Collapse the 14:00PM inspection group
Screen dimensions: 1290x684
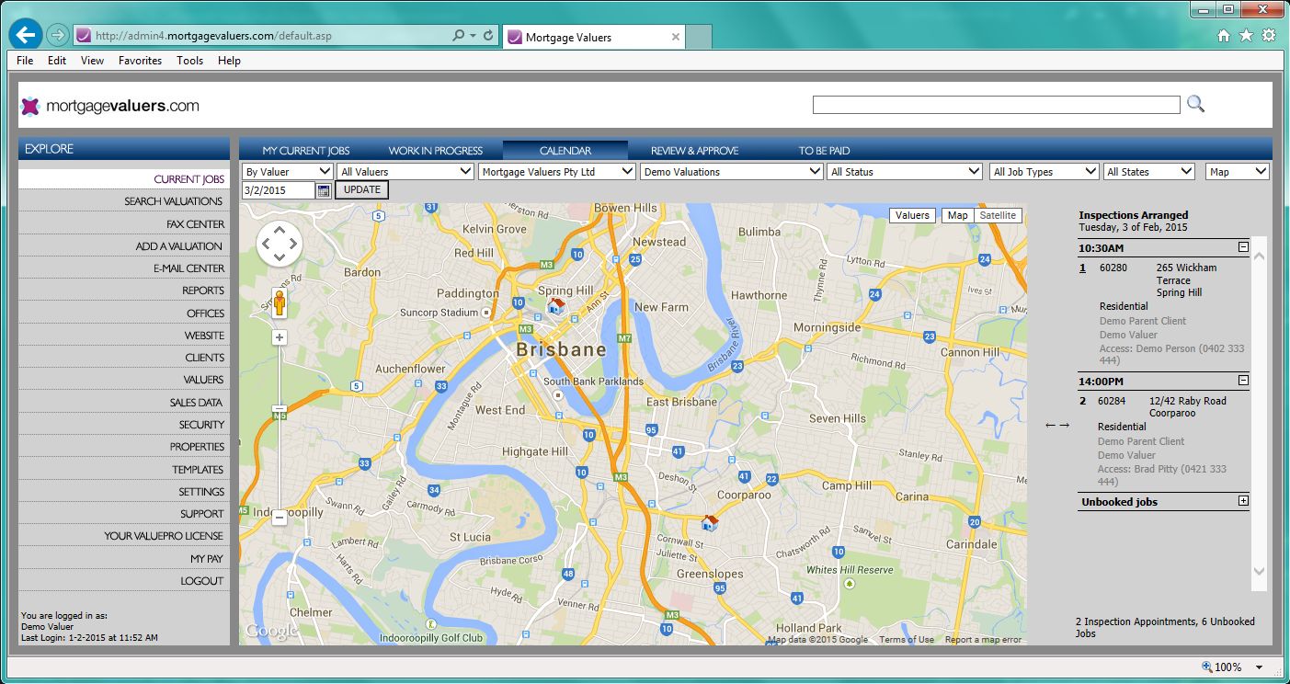(x=1243, y=380)
